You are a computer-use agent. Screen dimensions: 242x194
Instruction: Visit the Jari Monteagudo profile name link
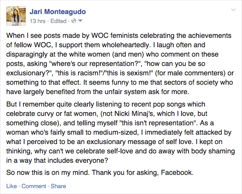click(x=58, y=11)
